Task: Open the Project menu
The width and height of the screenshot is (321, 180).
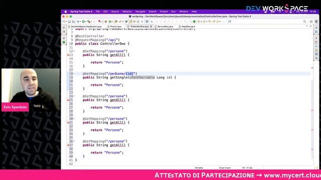Action: pos(164,11)
